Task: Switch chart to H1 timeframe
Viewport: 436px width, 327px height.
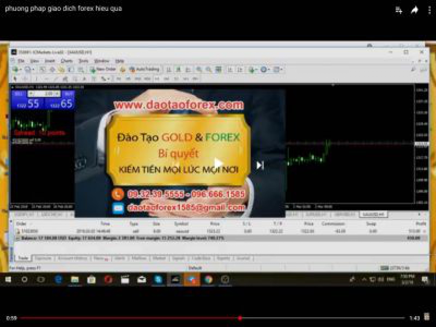Action: click(x=157, y=78)
